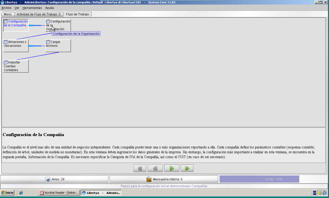The width and height of the screenshot is (329, 198).
Task: Go to the first workflow step
Action: click(140, 168)
